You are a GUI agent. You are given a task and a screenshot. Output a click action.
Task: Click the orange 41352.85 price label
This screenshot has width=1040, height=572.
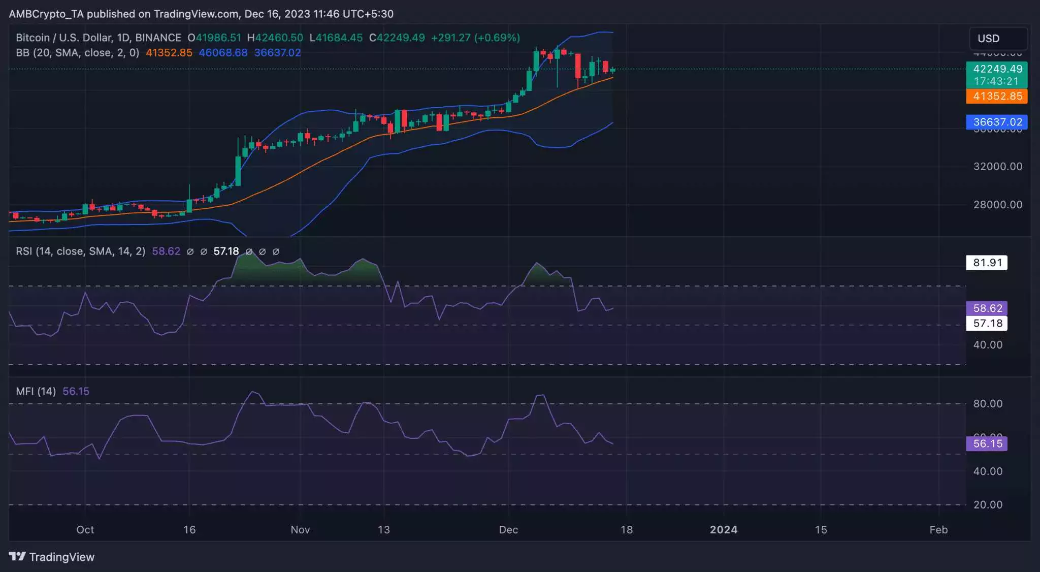(997, 96)
